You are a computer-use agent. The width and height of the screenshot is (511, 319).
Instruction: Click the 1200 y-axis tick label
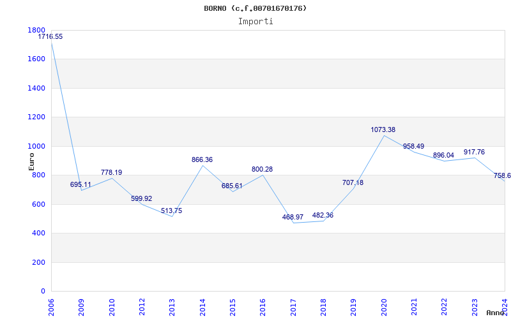36,117
